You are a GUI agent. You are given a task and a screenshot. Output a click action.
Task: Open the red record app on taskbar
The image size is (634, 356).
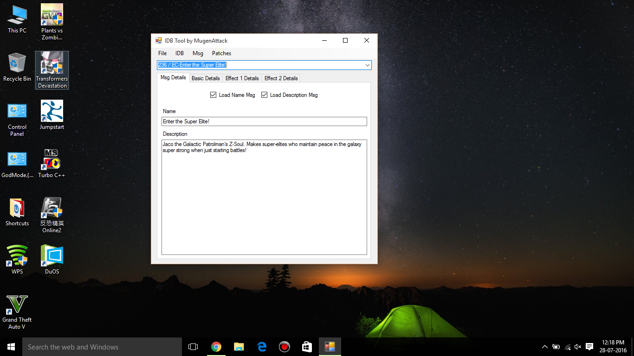tap(284, 347)
